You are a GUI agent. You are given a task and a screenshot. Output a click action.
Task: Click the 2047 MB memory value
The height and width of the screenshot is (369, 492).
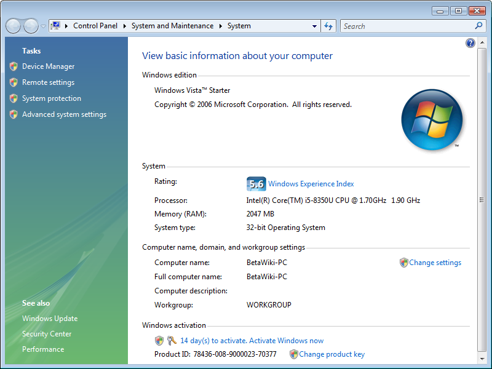260,213
